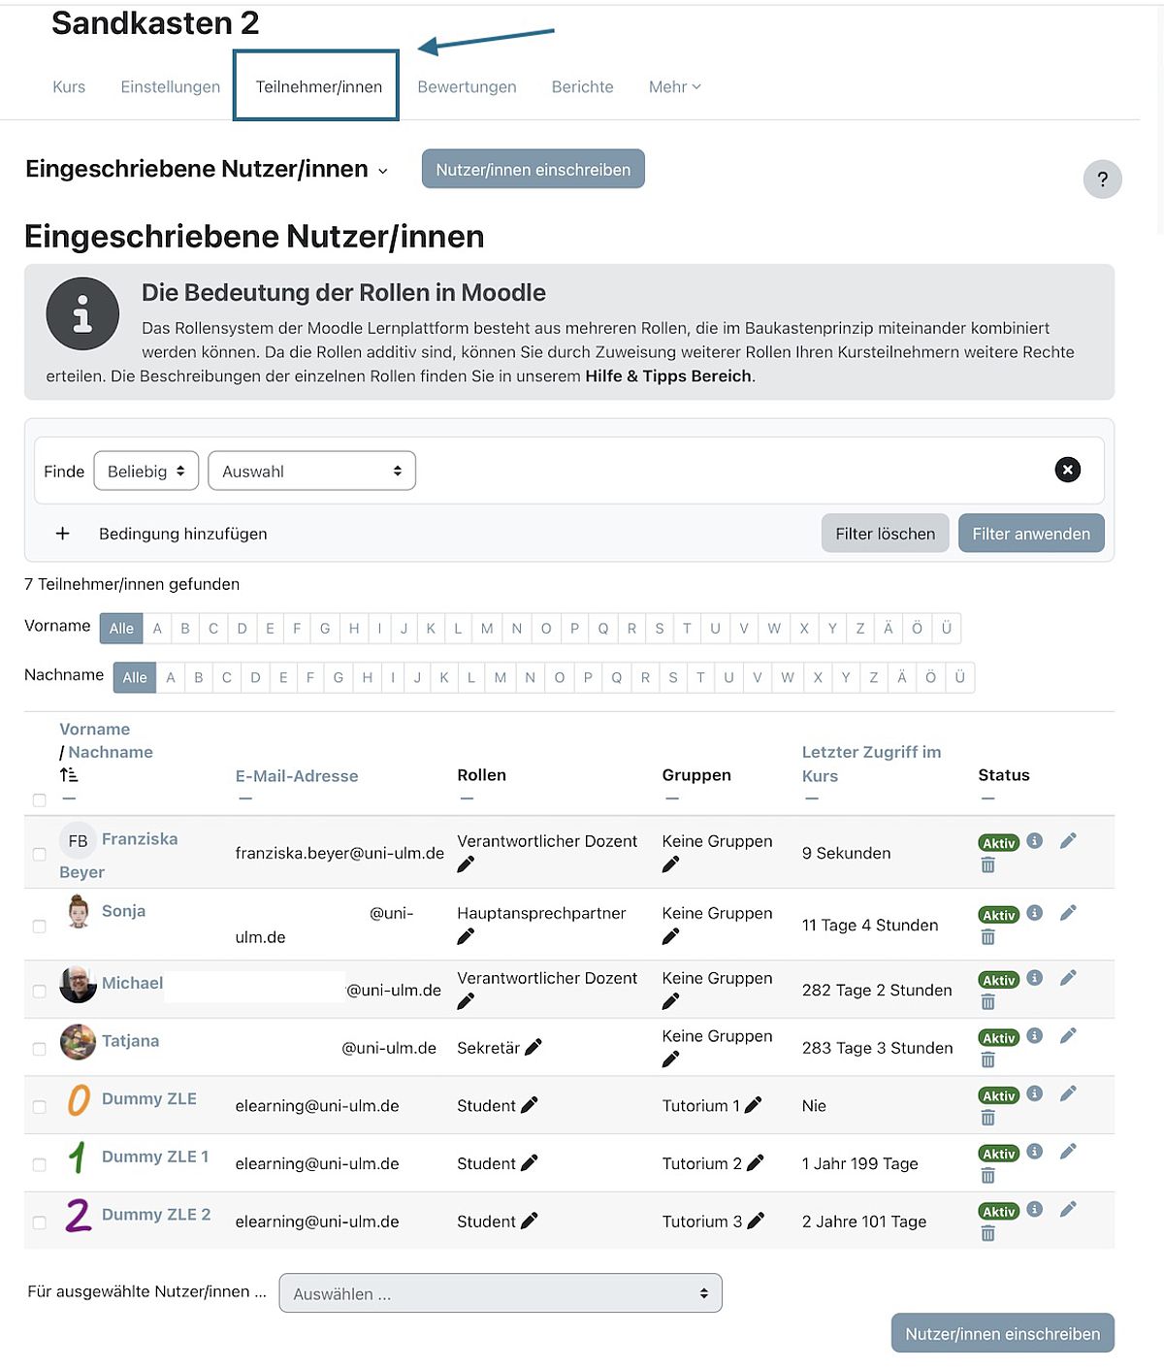This screenshot has width=1164, height=1369.
Task: Open info icon next to Michael's Aktiv status
Action: pos(1035,977)
